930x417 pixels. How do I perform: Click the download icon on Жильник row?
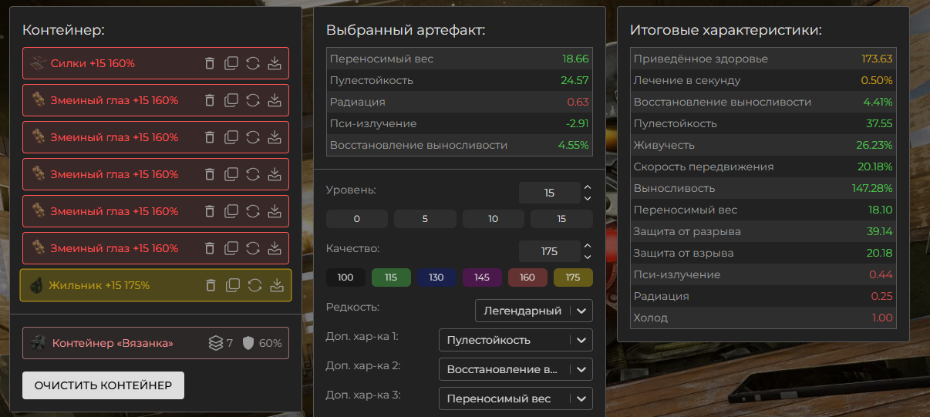pyautogui.click(x=276, y=285)
